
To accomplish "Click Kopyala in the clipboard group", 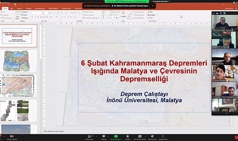I will [5, 15].
